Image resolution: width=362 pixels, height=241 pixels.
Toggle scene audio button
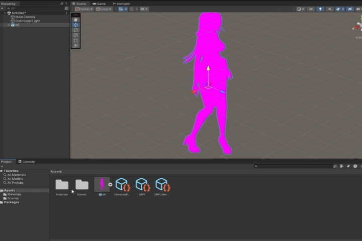(x=330, y=9)
